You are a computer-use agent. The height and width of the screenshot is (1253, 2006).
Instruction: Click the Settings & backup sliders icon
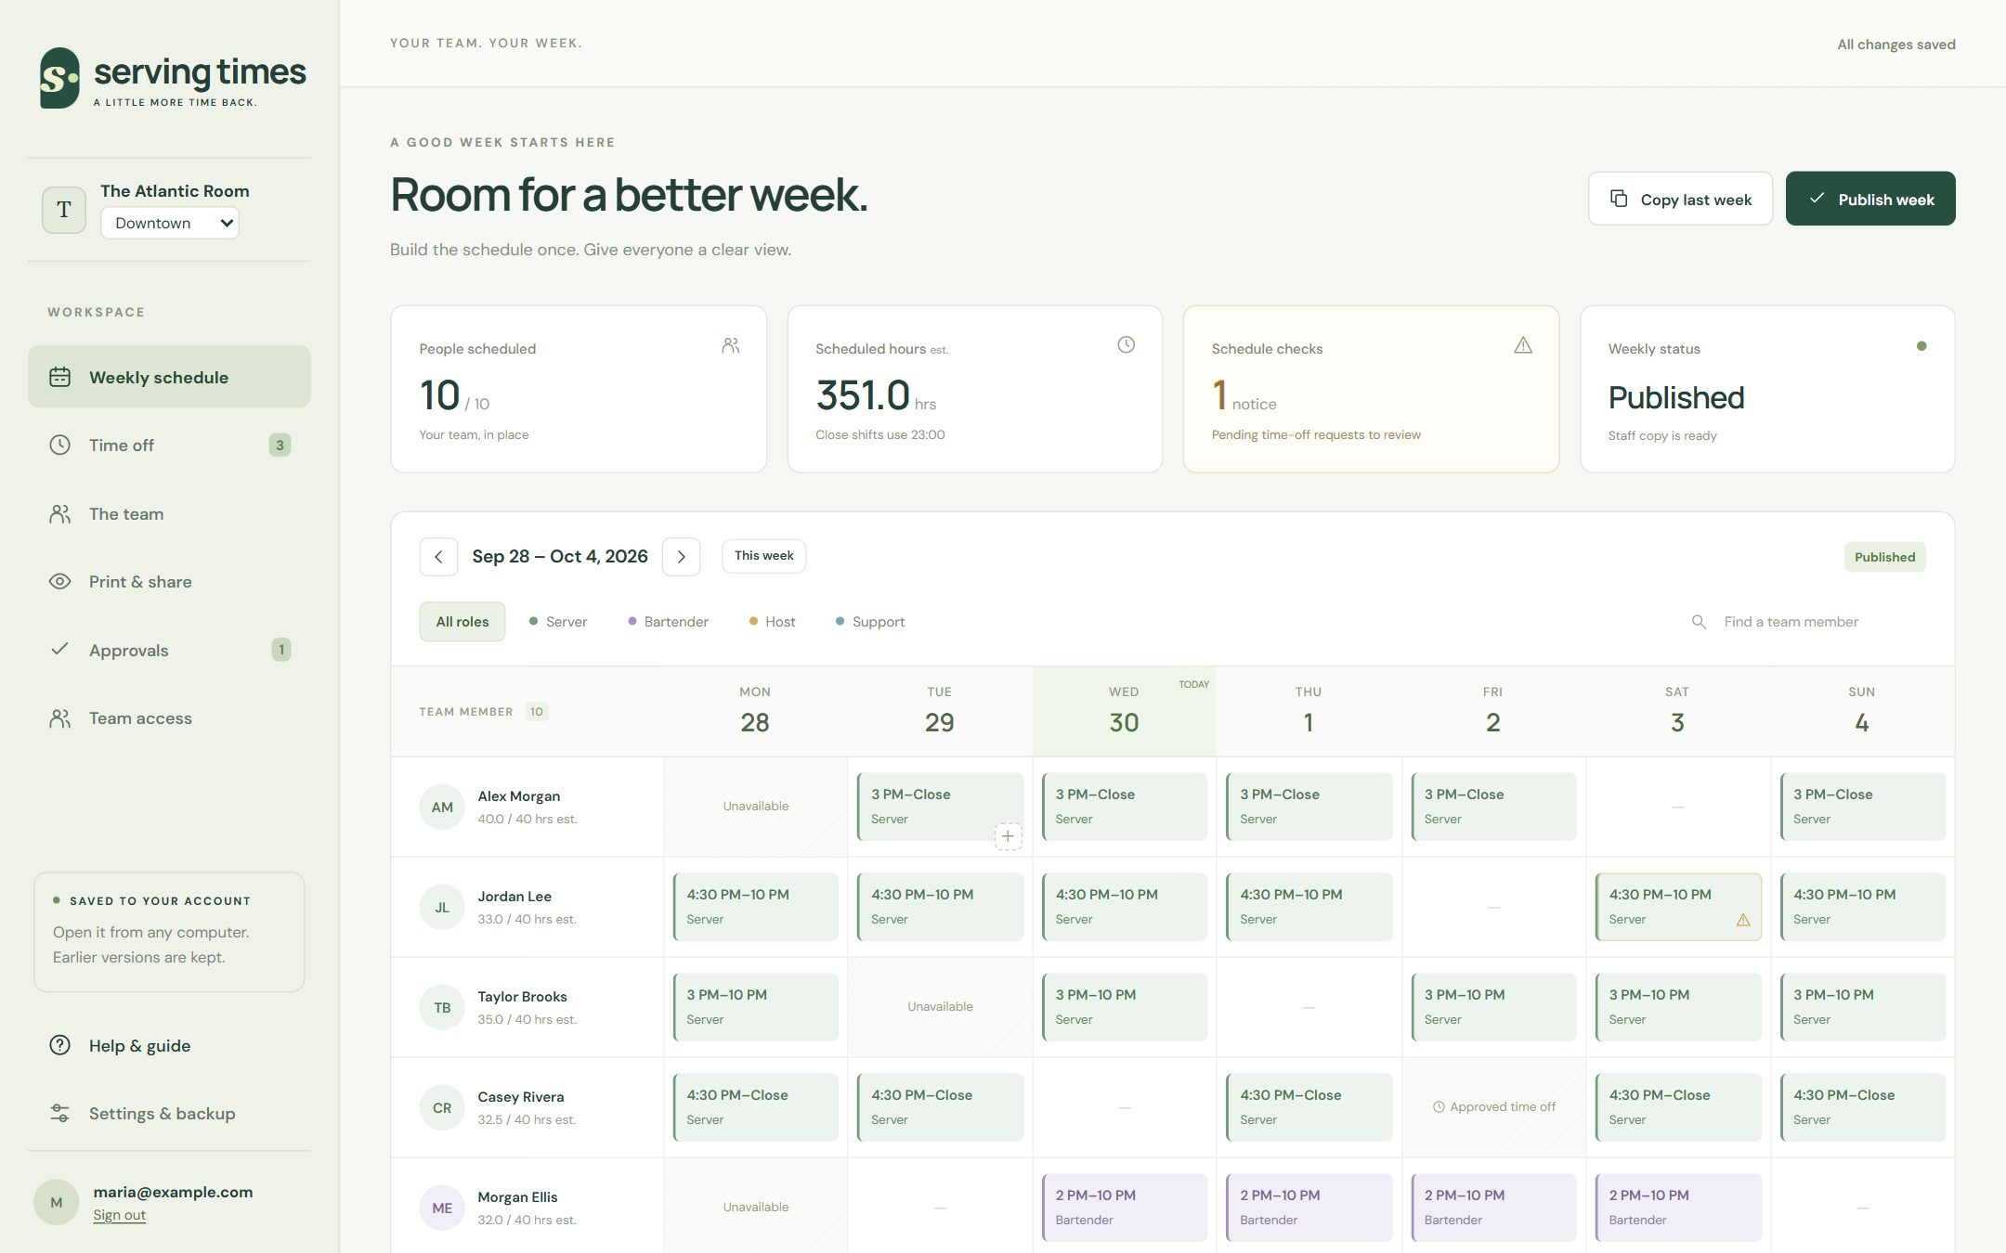[59, 1113]
